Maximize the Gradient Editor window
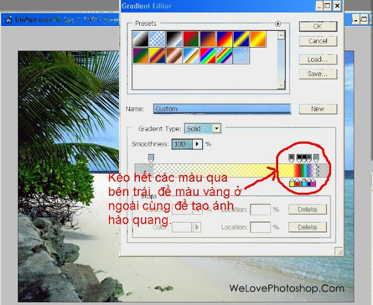373x305 pixels. 328,6
